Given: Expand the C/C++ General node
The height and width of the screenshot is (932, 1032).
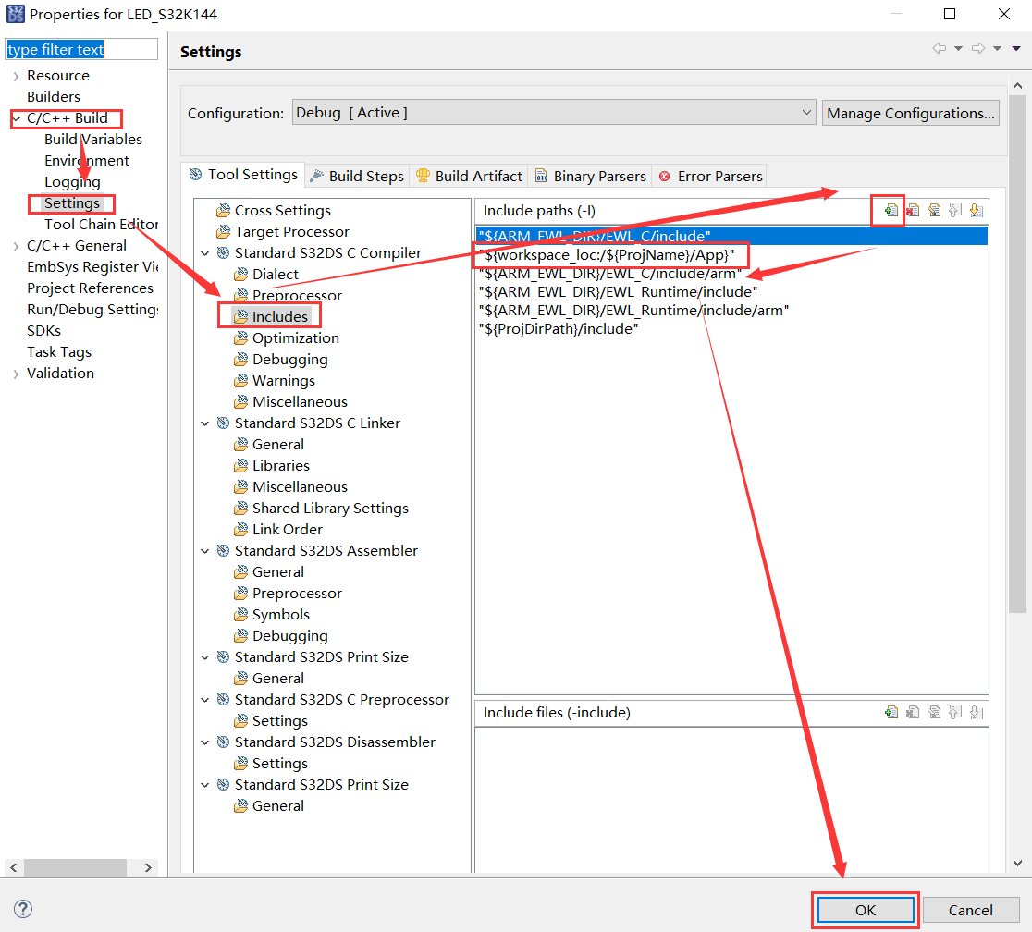Looking at the screenshot, I should point(17,246).
